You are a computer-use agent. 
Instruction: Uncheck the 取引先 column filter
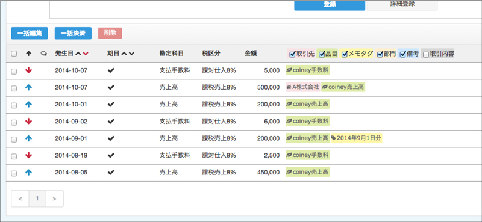293,54
